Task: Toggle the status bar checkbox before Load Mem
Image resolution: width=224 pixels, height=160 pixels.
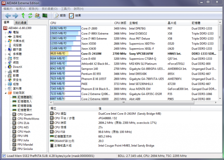Action: point(4,156)
